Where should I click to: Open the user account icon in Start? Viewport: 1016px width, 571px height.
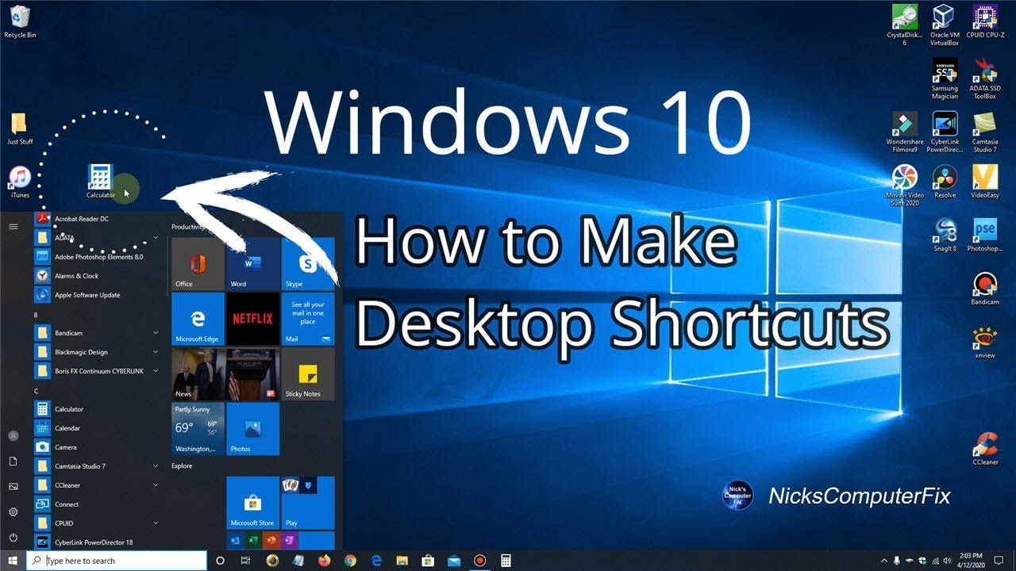(x=13, y=435)
